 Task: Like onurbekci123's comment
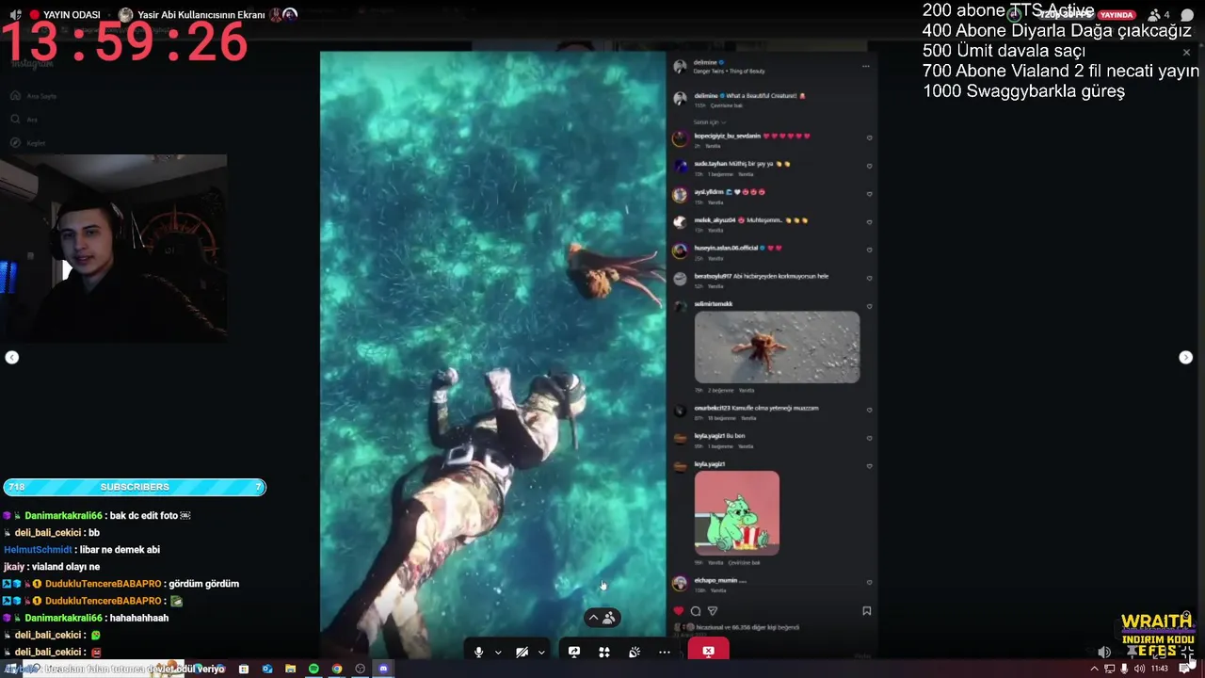click(869, 411)
